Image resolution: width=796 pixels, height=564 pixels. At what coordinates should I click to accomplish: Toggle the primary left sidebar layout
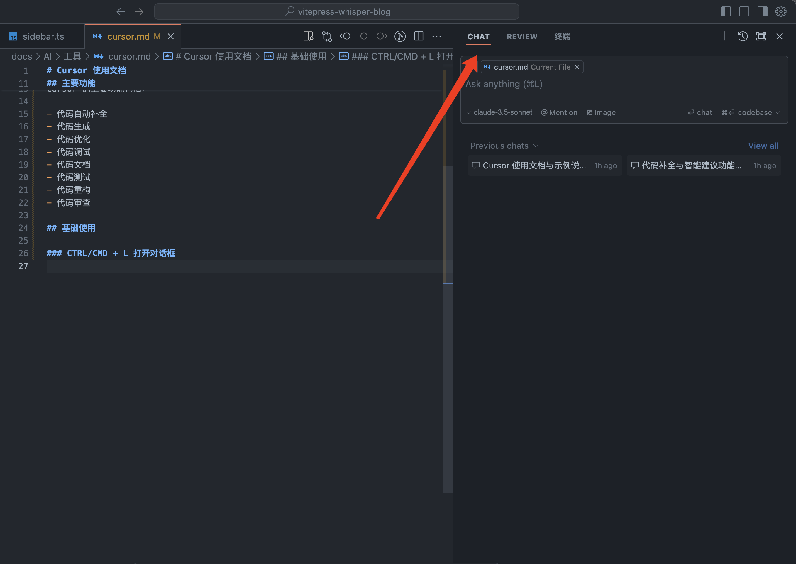tap(726, 11)
